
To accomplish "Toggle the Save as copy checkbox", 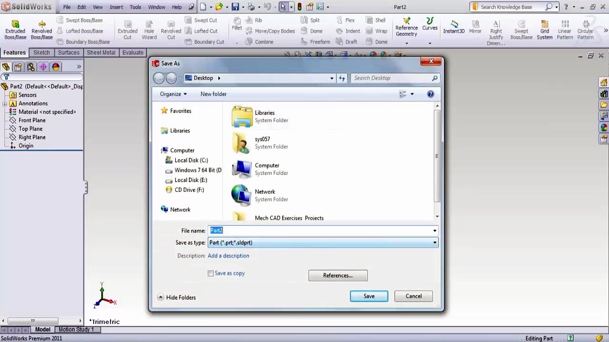I will coord(211,274).
